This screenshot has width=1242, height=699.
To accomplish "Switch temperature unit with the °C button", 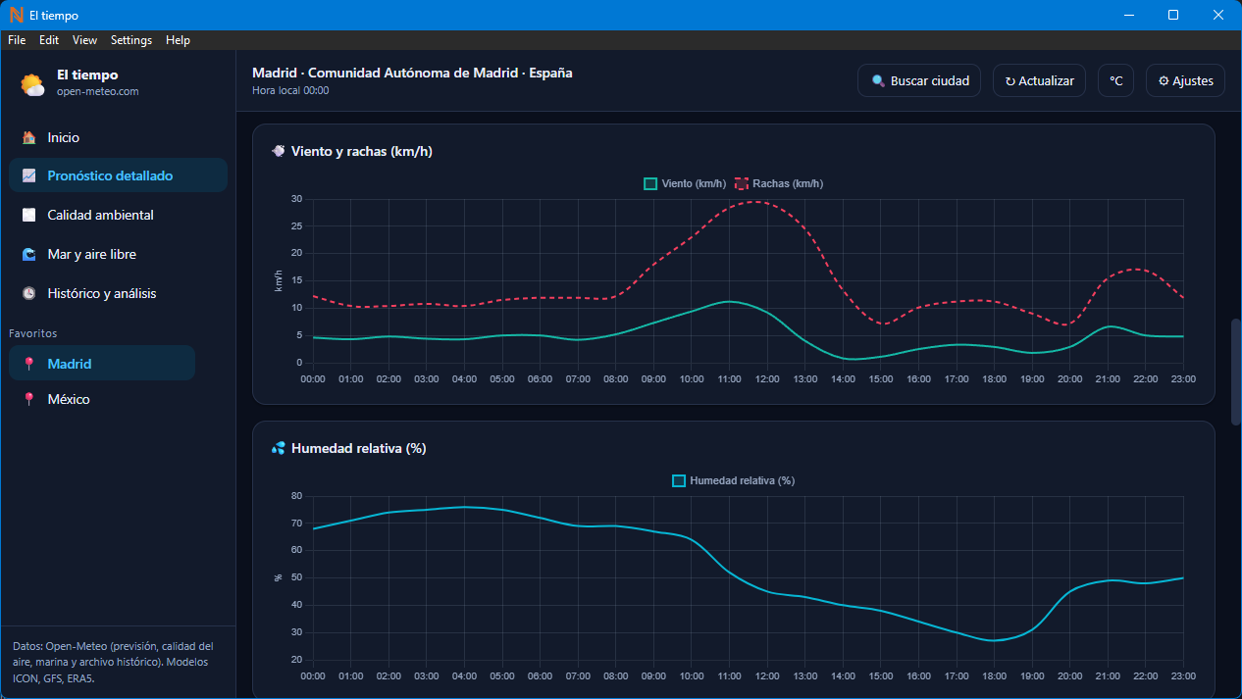I will (1115, 81).
